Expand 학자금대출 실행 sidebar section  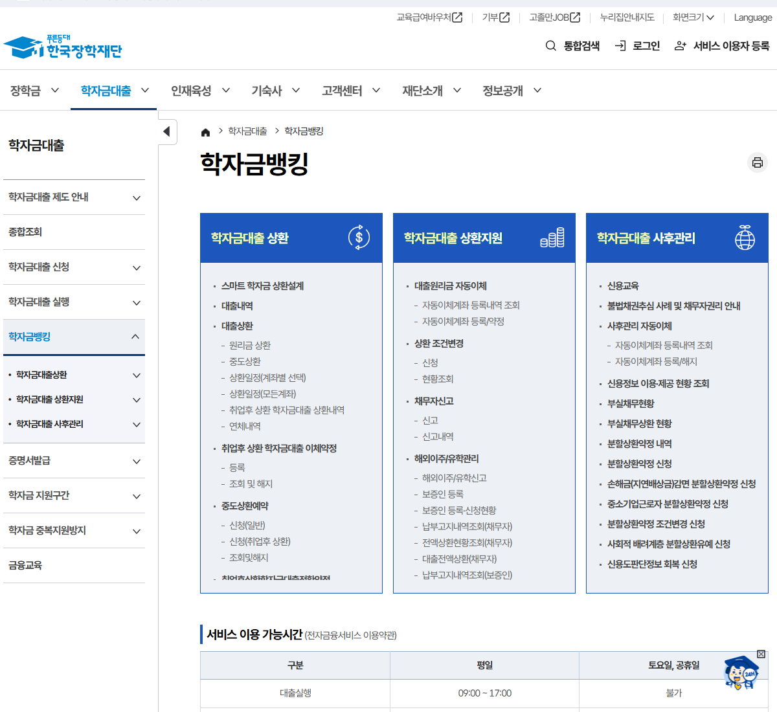(x=74, y=302)
